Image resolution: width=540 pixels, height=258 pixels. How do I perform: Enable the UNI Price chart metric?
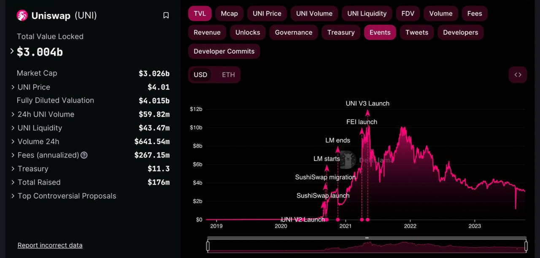tap(267, 14)
